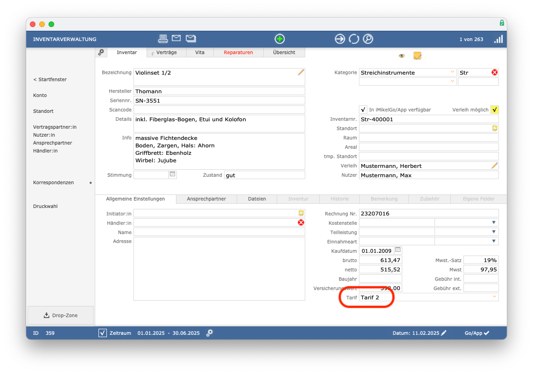Switch to Verträge tab
Viewport: 533px width, 374px height.
coord(167,52)
